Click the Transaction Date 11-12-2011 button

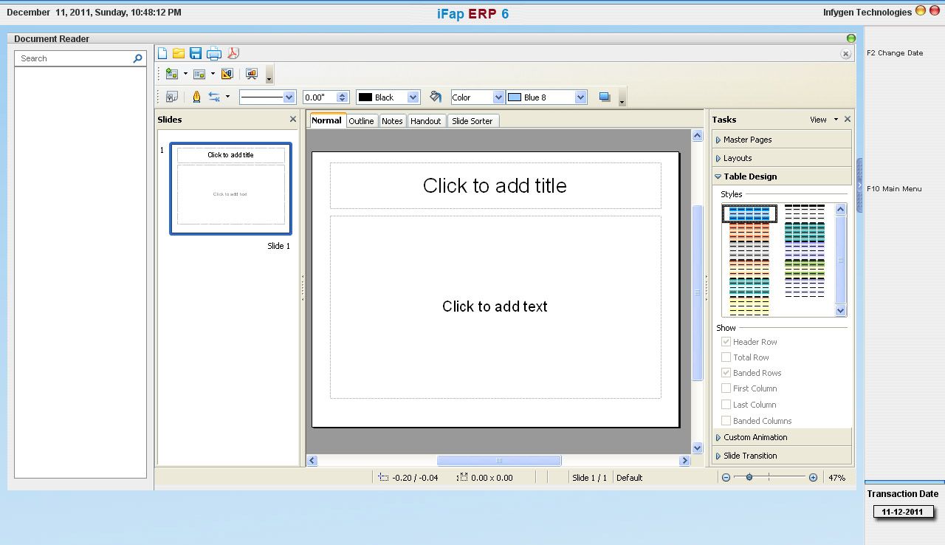(902, 512)
